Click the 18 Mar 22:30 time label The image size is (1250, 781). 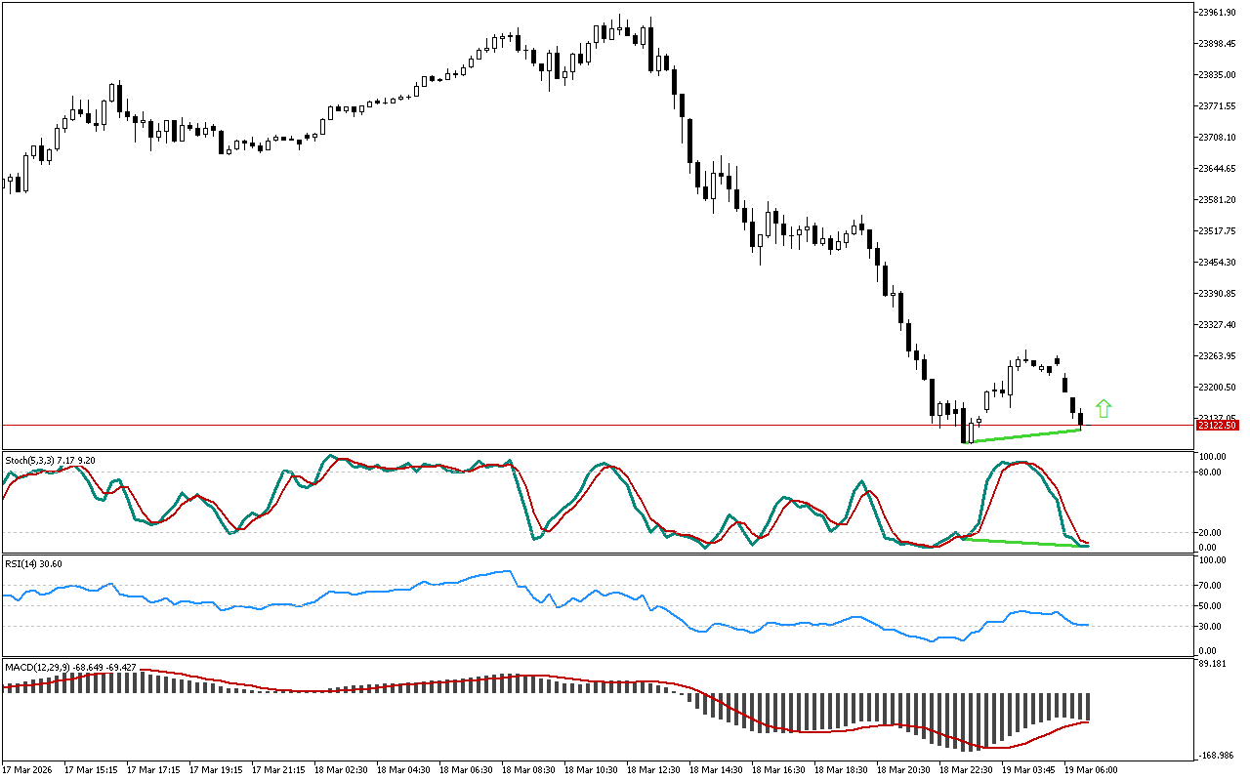point(965,770)
